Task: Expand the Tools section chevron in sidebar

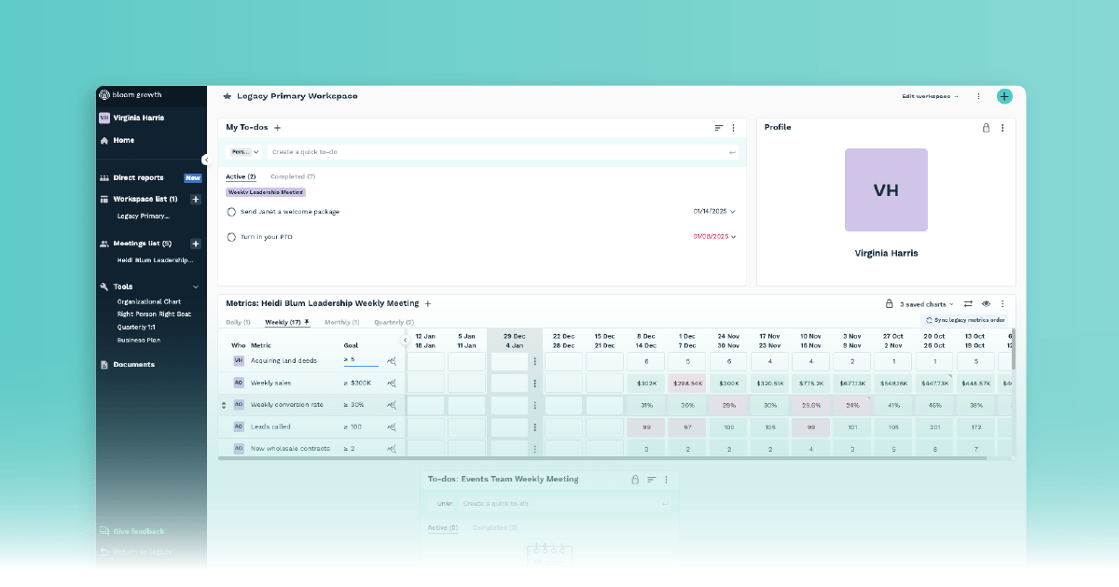Action: 196,287
